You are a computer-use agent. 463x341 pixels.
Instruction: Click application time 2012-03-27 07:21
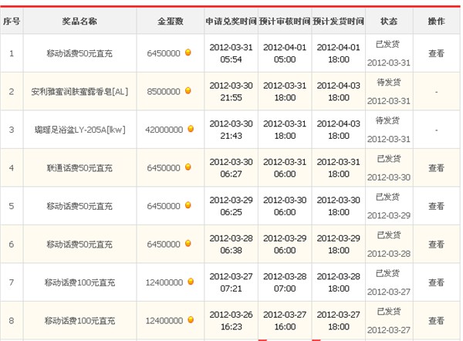tap(231, 282)
